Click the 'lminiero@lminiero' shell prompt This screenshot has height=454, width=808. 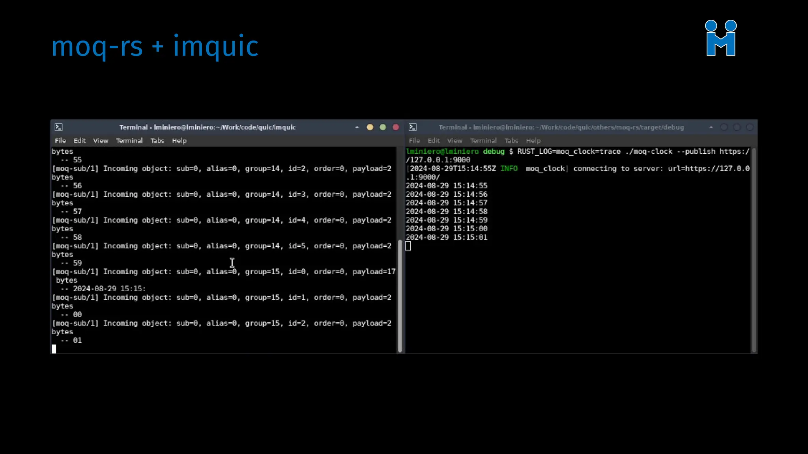[442, 151]
